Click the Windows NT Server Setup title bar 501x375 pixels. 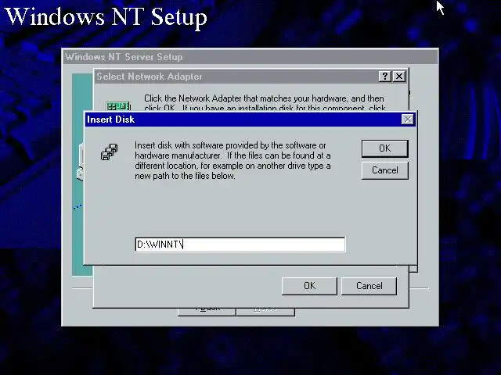250,57
